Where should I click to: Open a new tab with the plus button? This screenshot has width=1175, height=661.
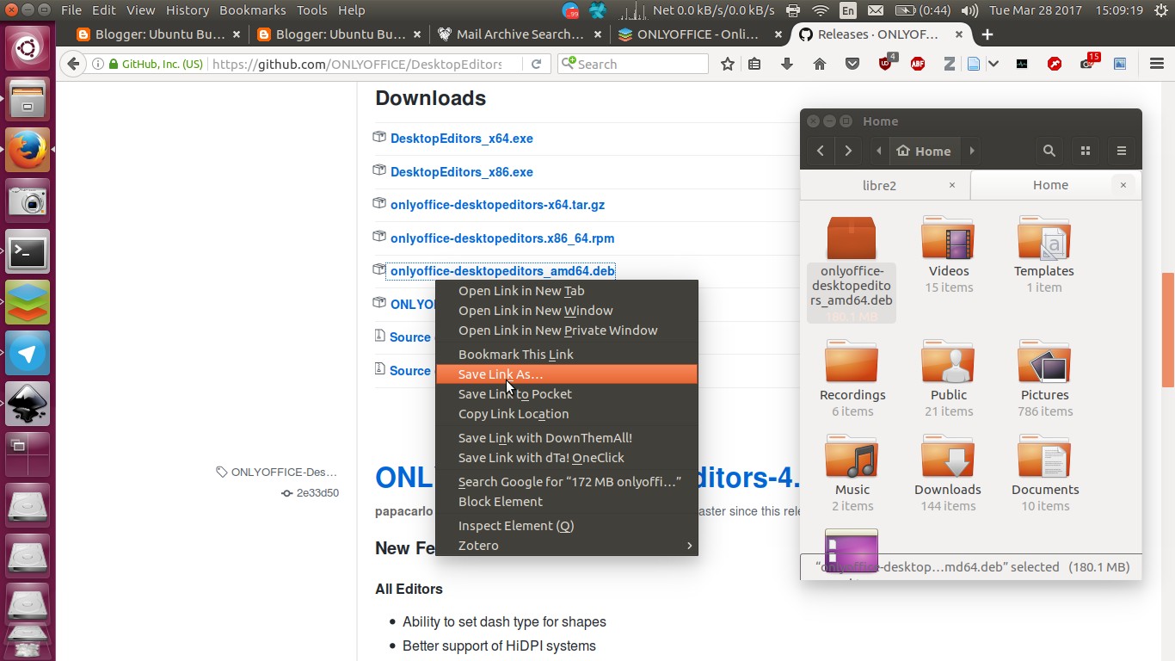987,34
